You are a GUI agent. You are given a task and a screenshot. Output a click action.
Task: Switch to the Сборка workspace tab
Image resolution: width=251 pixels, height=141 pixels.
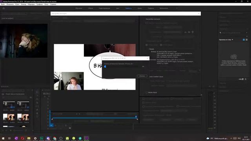pos(91,8)
